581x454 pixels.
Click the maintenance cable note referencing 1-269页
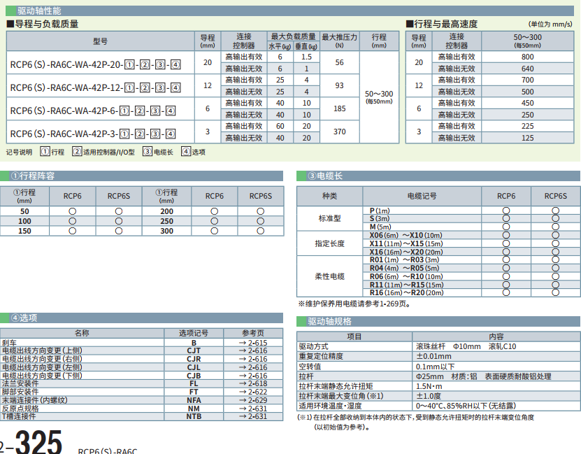click(354, 304)
